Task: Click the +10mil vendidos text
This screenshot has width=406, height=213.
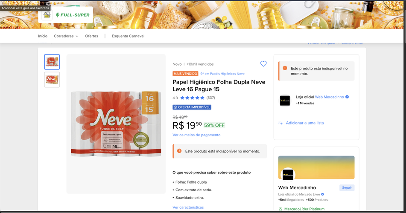Action: click(200, 64)
